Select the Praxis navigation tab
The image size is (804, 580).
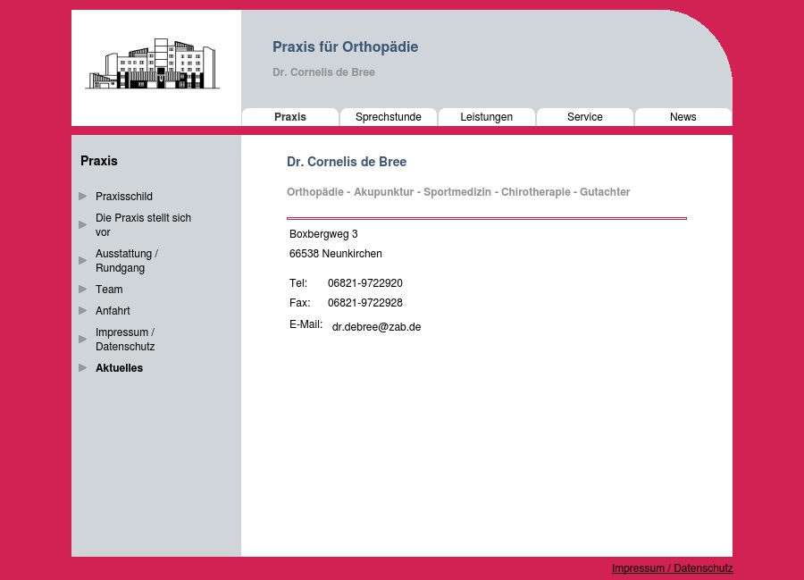(x=289, y=116)
